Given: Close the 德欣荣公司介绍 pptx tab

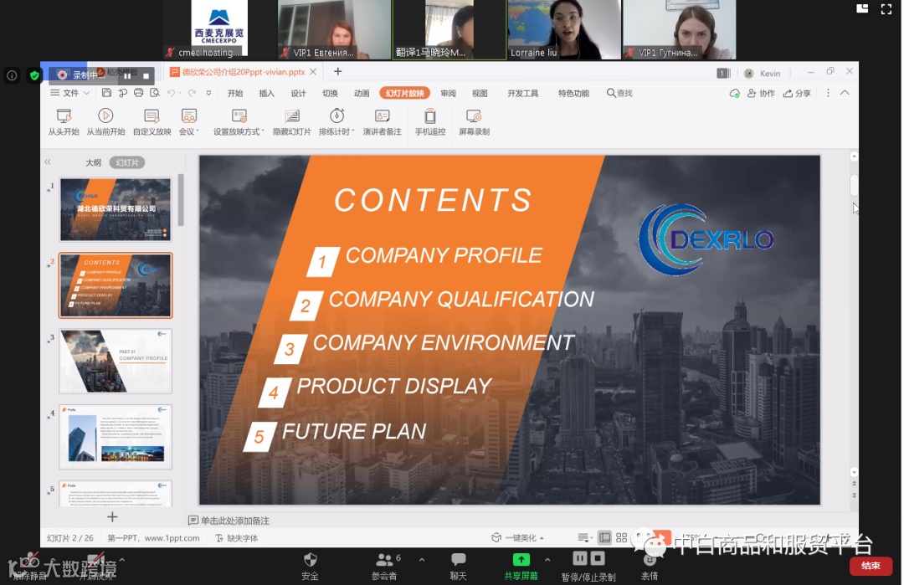Looking at the screenshot, I should tap(313, 72).
